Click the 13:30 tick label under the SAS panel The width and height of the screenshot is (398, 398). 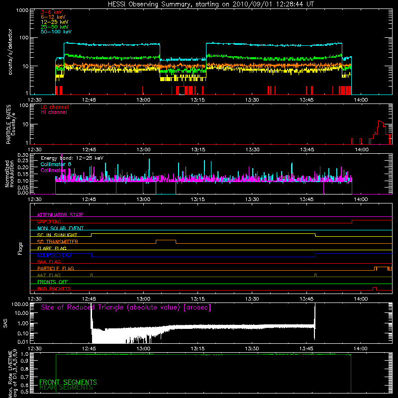pos(252,349)
